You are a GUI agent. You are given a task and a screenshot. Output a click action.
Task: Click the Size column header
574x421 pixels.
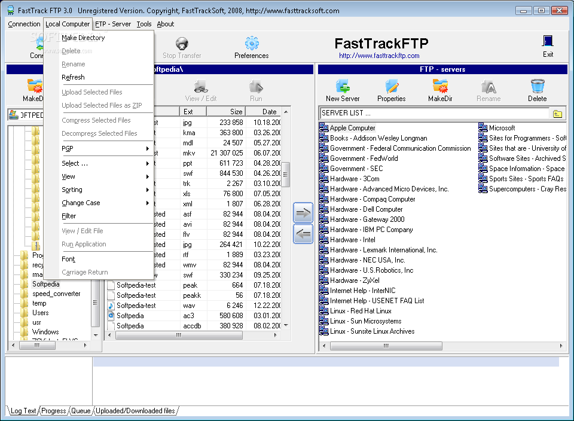[226, 112]
